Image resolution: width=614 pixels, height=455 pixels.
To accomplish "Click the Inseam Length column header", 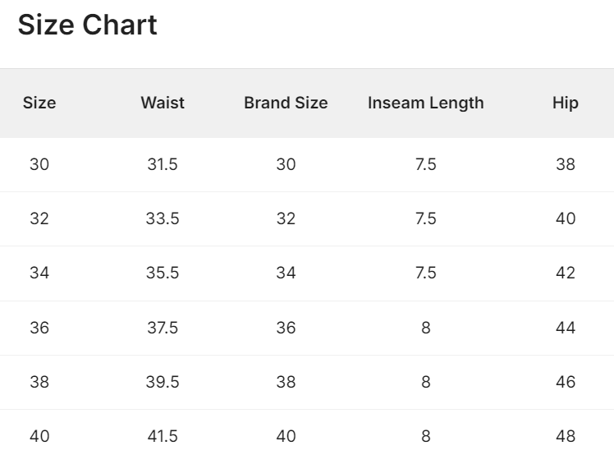I will click(425, 103).
